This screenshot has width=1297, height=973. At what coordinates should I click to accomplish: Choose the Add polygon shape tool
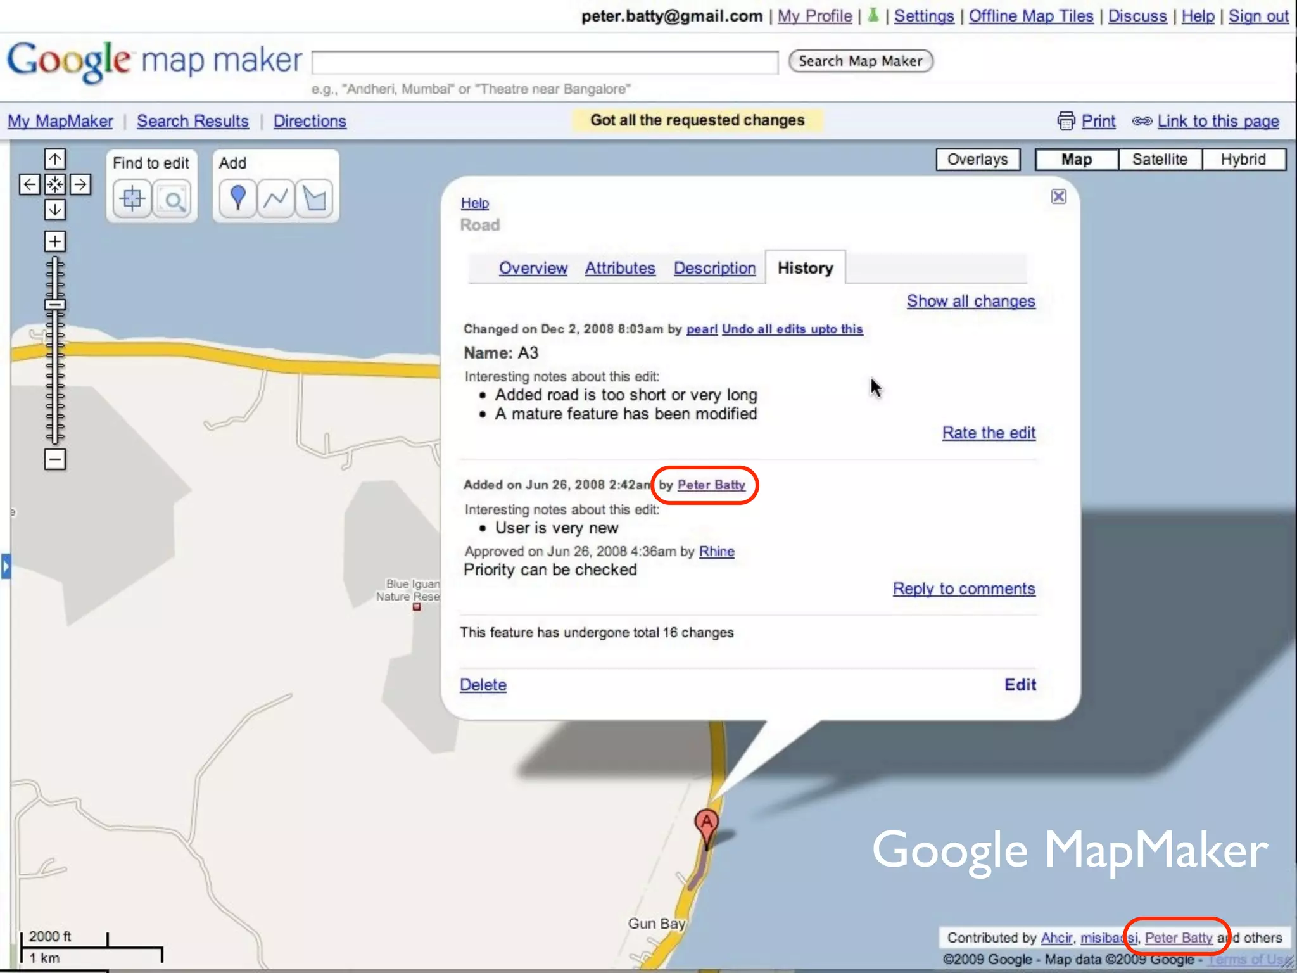point(314,199)
